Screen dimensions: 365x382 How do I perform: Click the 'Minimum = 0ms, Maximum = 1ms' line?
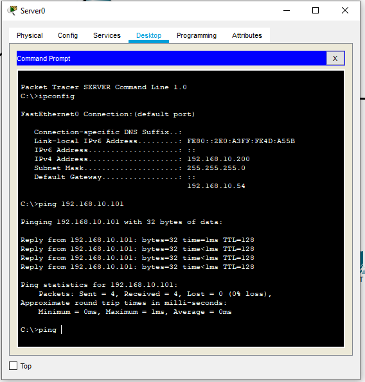click(135, 312)
